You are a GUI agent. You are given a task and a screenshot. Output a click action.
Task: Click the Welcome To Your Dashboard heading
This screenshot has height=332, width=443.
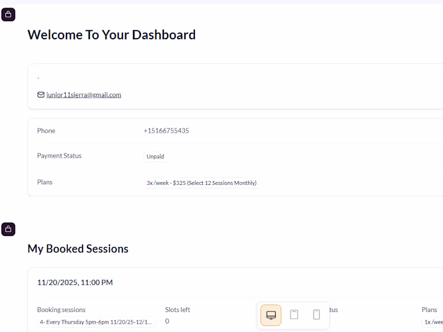111,34
